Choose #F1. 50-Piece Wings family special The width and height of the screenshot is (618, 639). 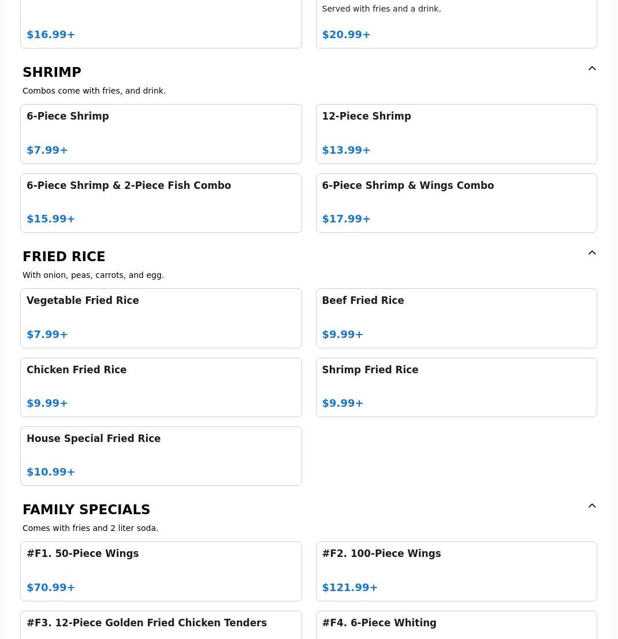click(x=161, y=571)
